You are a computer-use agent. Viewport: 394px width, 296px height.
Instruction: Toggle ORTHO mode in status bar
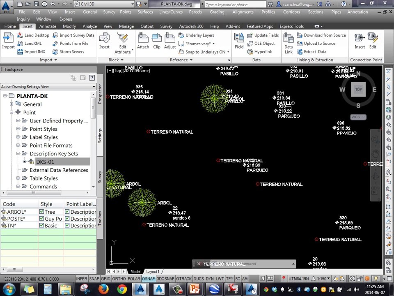tap(119, 279)
